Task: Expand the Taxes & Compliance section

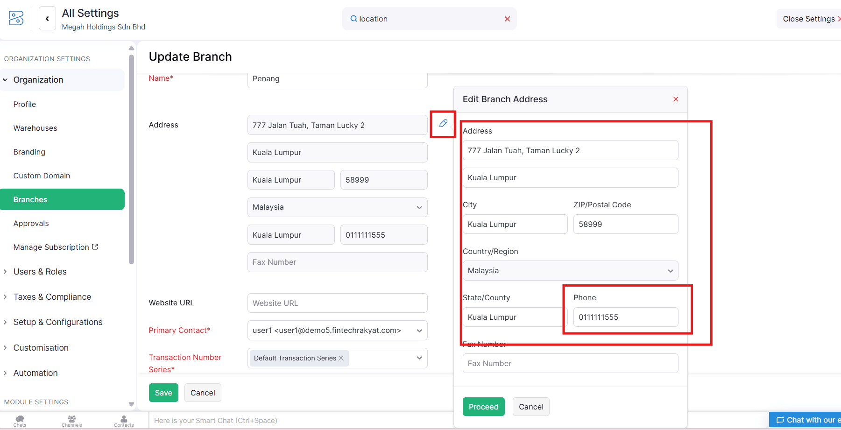Action: (52, 297)
